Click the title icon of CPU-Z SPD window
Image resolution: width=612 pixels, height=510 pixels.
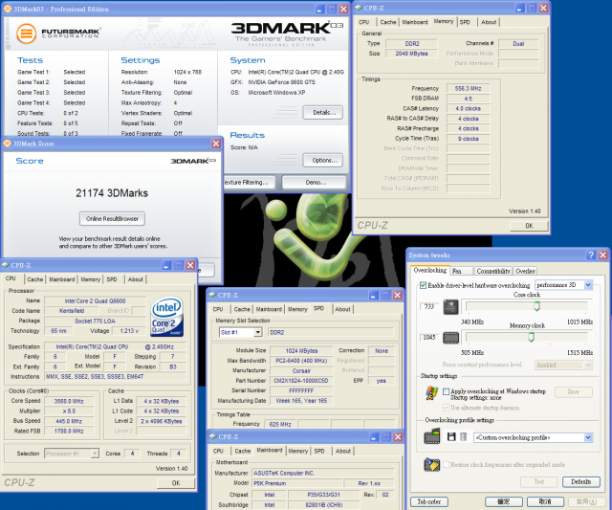click(x=212, y=295)
